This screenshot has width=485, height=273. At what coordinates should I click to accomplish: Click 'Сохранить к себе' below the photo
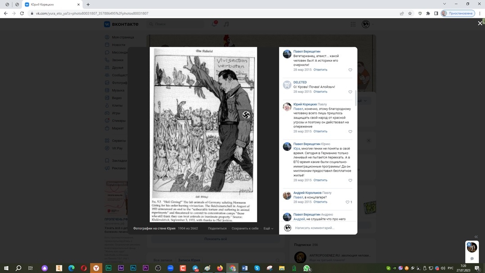coord(245,228)
